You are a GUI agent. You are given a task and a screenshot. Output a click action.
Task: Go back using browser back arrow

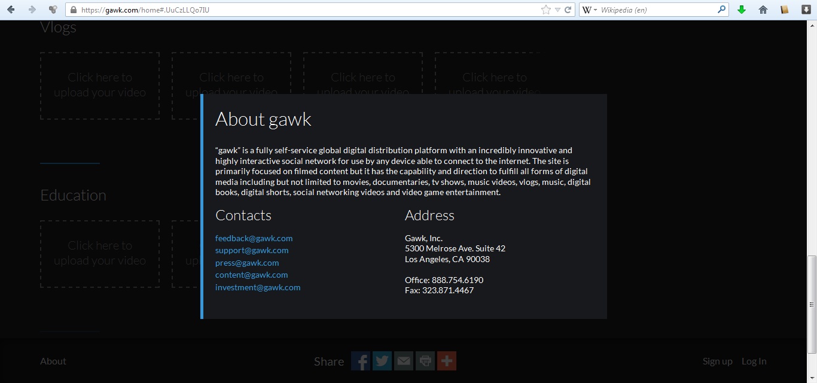pyautogui.click(x=11, y=10)
